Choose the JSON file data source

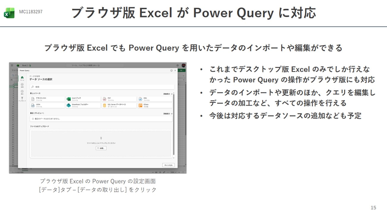(47, 105)
